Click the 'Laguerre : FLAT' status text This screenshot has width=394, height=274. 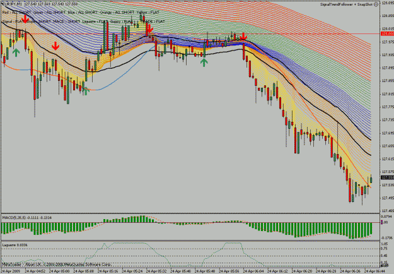click(x=95, y=21)
